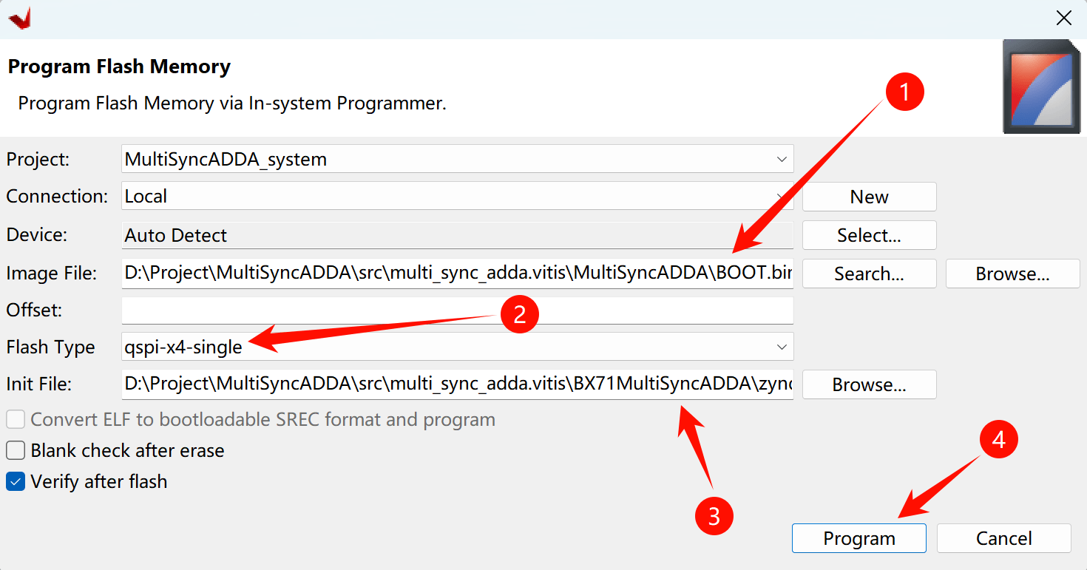Click the Device Auto Detect field
This screenshot has height=570, width=1087.
pos(457,235)
